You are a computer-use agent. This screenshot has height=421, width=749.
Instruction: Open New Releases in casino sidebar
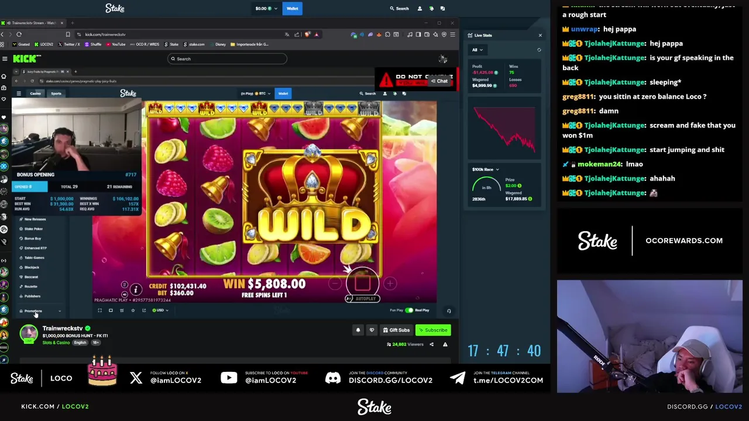pyautogui.click(x=34, y=219)
